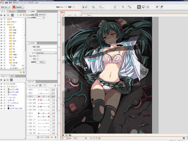This screenshot has height=141, width=188.
Task: Click the automatic mesh generator icon
Action: click(x=101, y=7)
